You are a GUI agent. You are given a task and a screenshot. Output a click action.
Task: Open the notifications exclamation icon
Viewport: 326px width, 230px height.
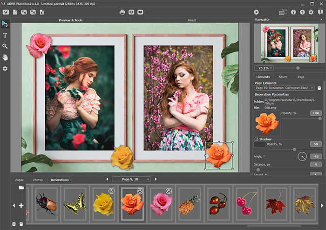click(x=320, y=12)
